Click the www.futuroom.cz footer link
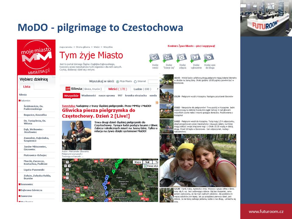This screenshot has width=292, height=219. point(266,211)
